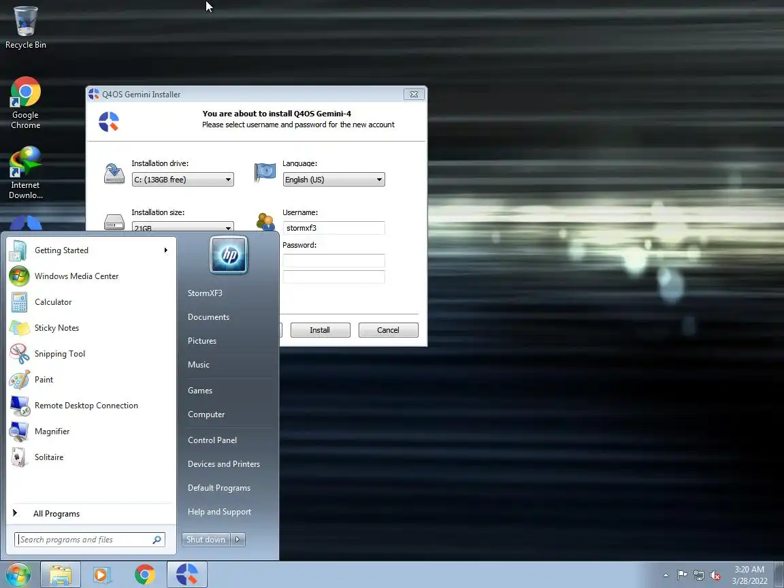Click the Q4OS installer taskbar icon
Image resolution: width=784 pixels, height=588 pixels.
pyautogui.click(x=187, y=574)
